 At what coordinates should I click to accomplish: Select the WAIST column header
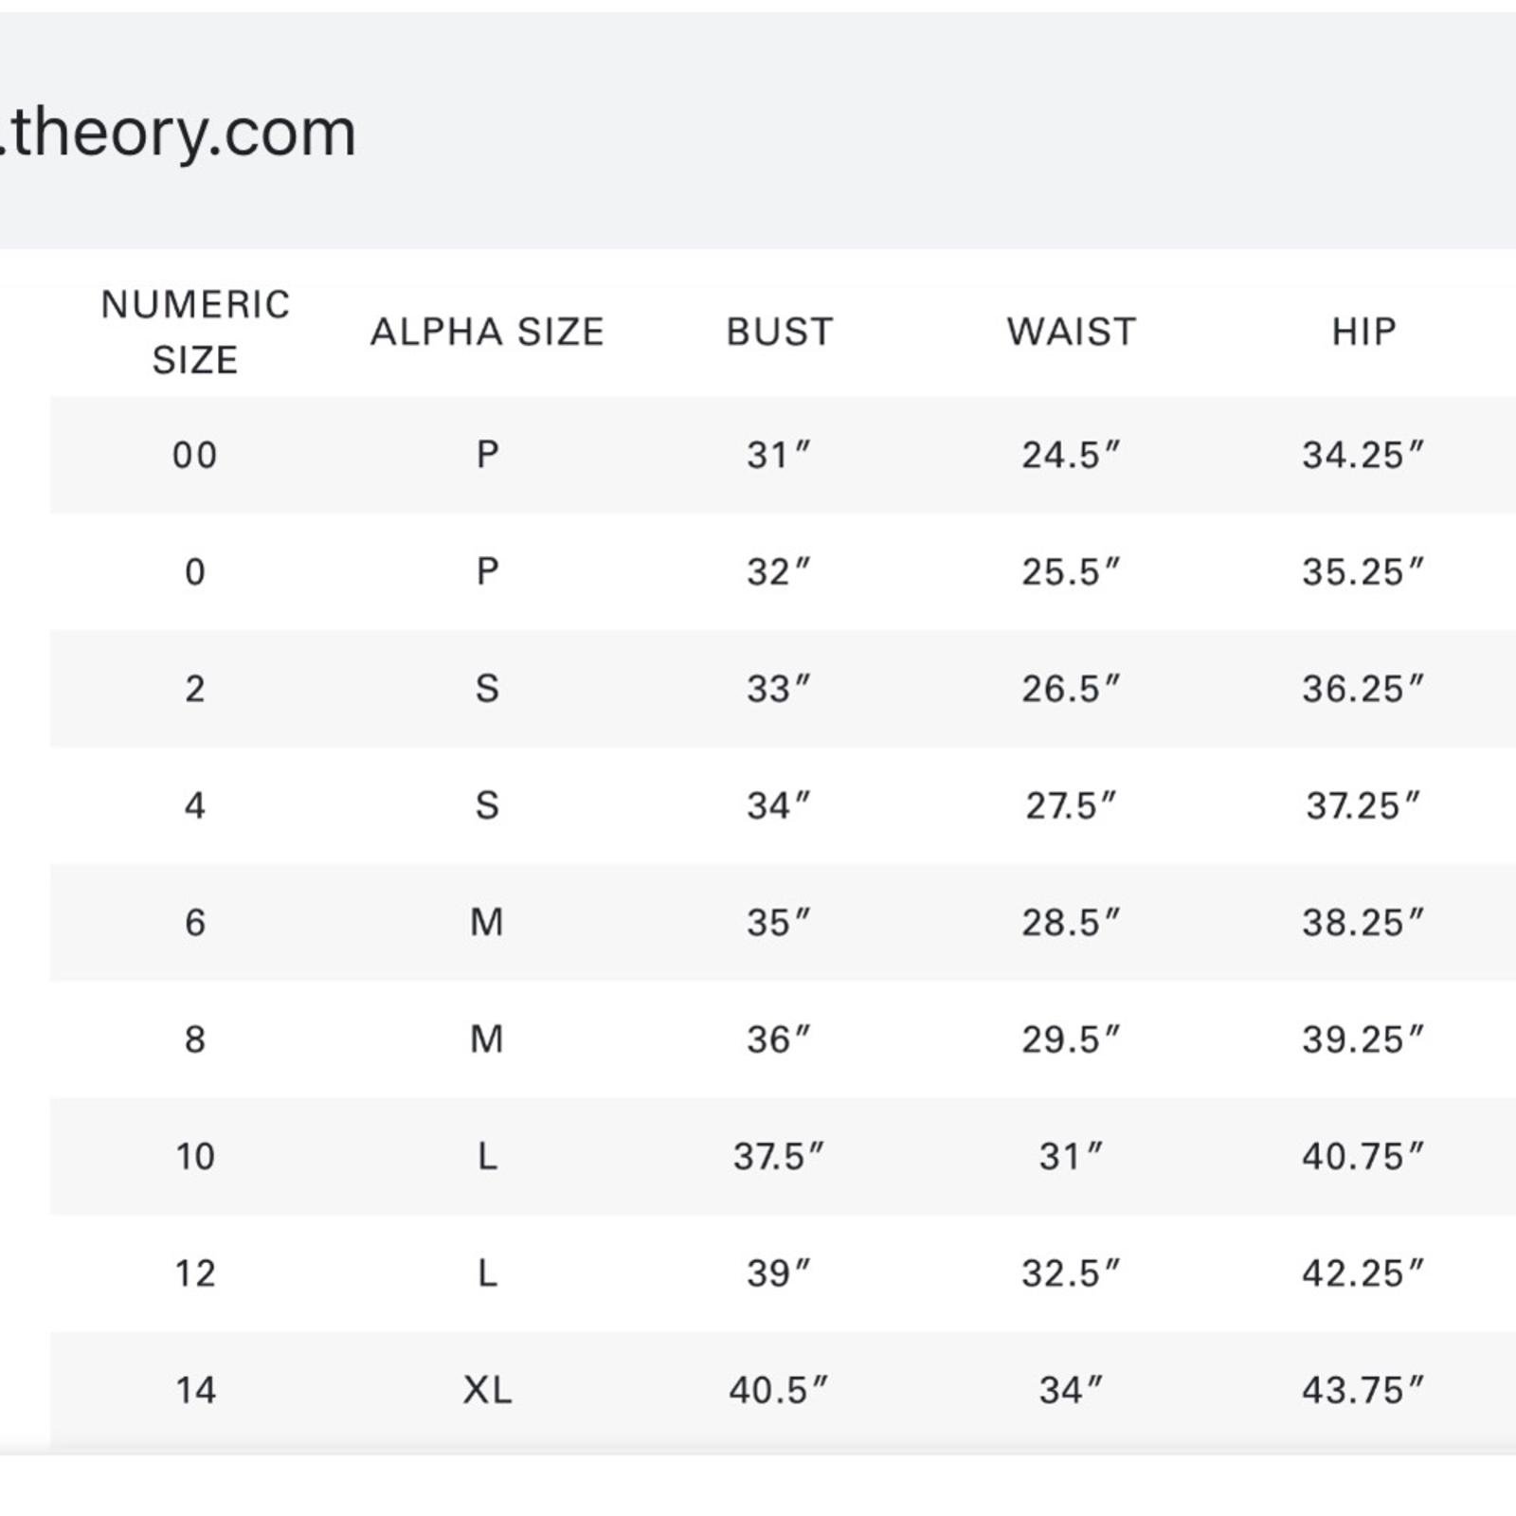pyautogui.click(x=1072, y=332)
